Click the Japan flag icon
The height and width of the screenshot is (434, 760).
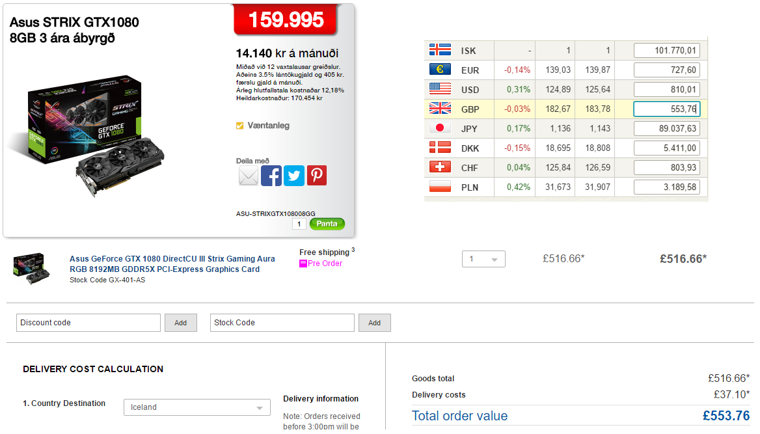coord(440,128)
